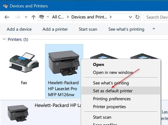Screen dimensions: 168x125
Task: Click the All C... breadcrumb segment
Action: coord(58,17)
